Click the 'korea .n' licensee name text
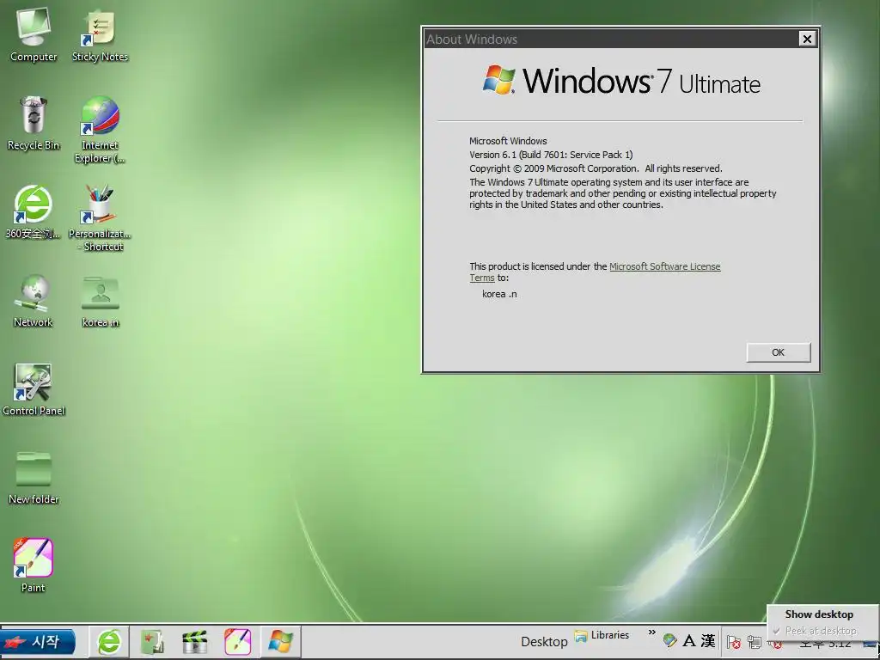Image resolution: width=880 pixels, height=660 pixels. click(x=499, y=294)
